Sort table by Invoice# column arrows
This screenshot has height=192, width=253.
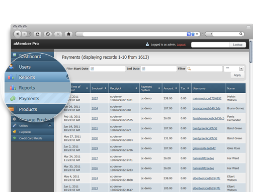[x=106, y=88]
